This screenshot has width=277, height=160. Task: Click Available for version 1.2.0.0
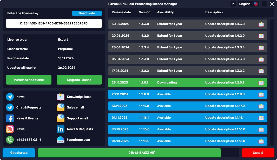coord(164,94)
